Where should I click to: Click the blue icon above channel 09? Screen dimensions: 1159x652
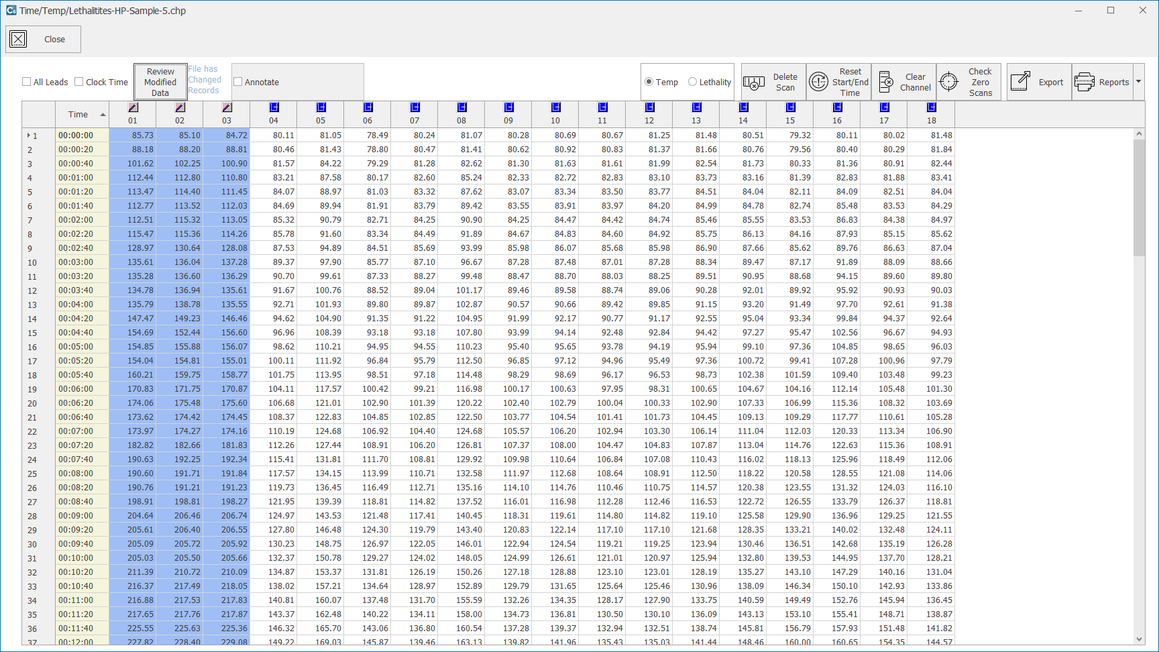[508, 107]
